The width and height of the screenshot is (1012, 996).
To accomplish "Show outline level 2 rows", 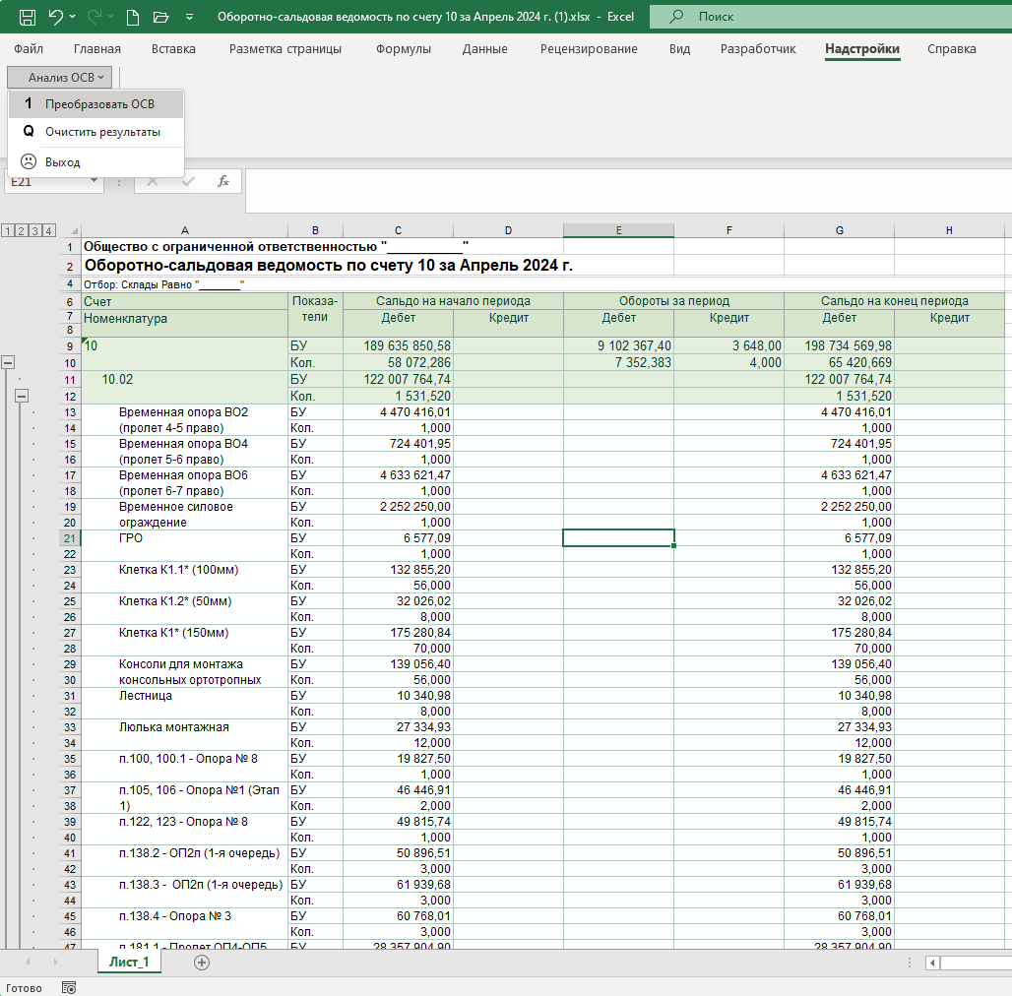I will [22, 230].
